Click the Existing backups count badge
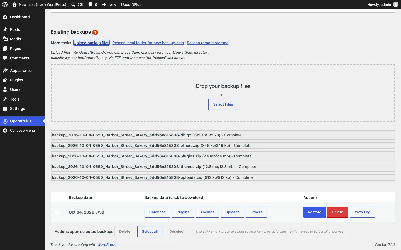This screenshot has width=401, height=250. 95,32
